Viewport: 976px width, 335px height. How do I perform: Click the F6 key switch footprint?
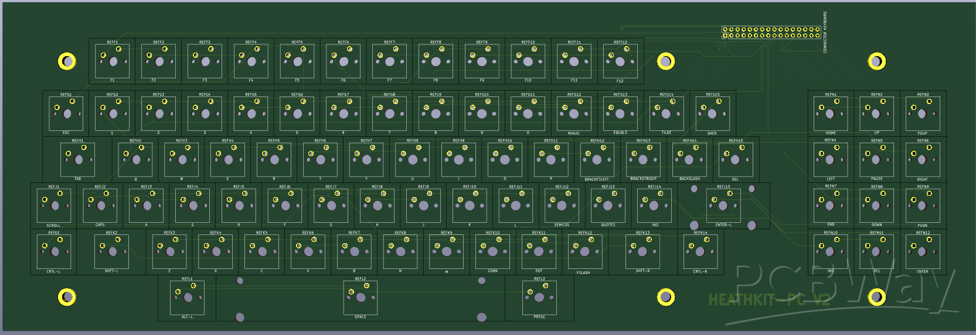click(x=344, y=61)
